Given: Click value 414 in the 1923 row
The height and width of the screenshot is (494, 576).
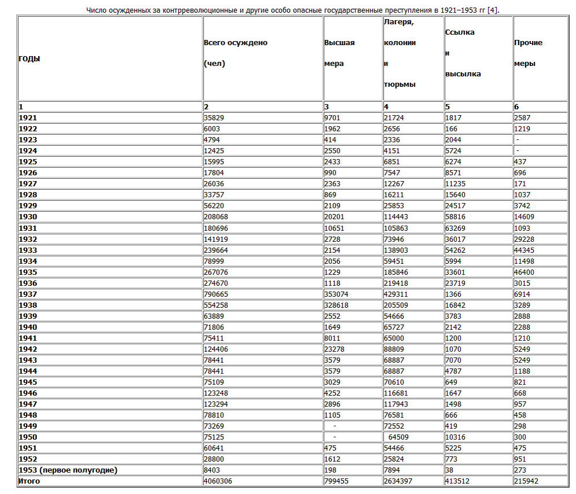Looking at the screenshot, I should (353, 139).
